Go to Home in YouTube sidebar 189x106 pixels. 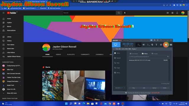tap(12, 19)
